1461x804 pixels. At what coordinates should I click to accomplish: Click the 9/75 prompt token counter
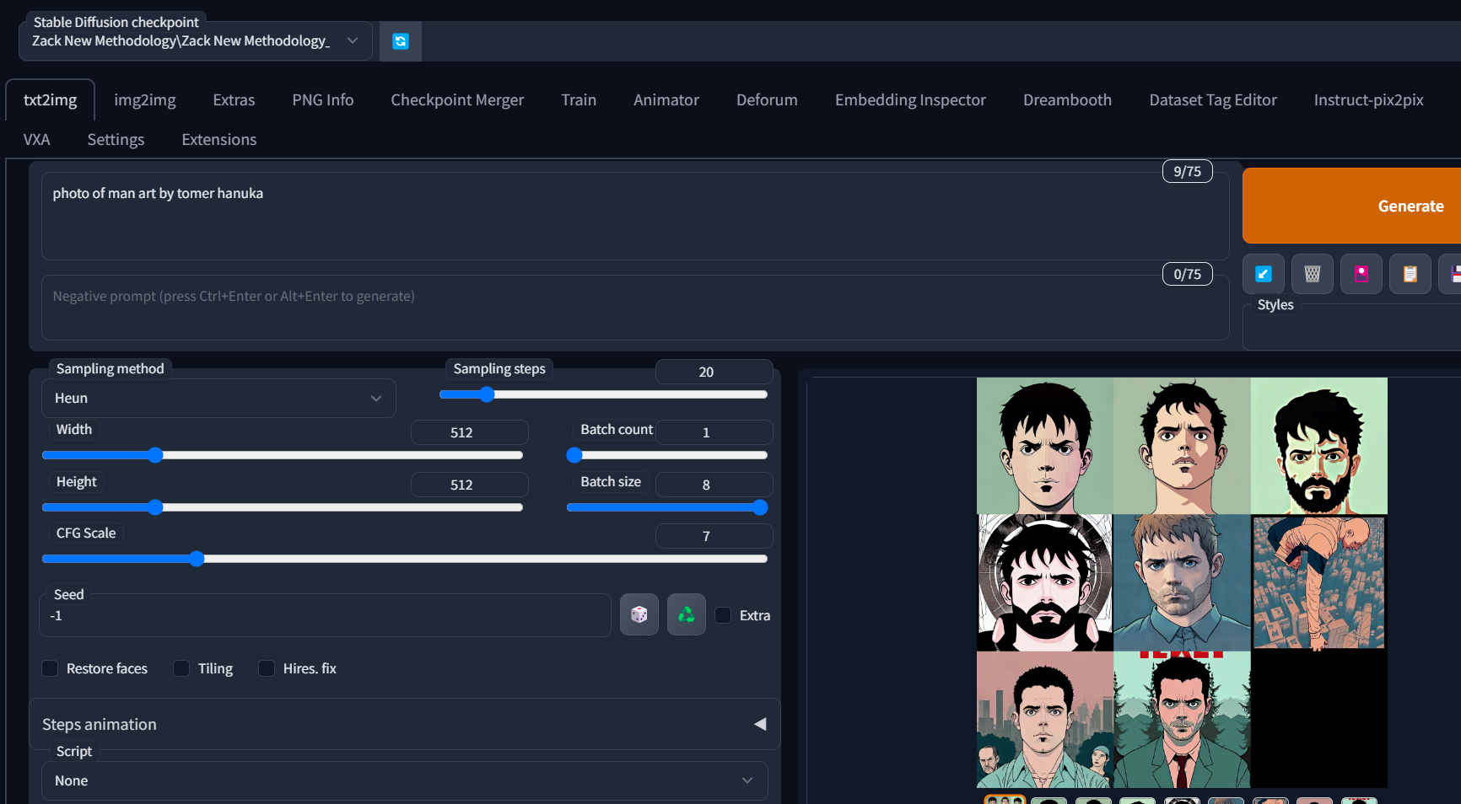coord(1187,171)
